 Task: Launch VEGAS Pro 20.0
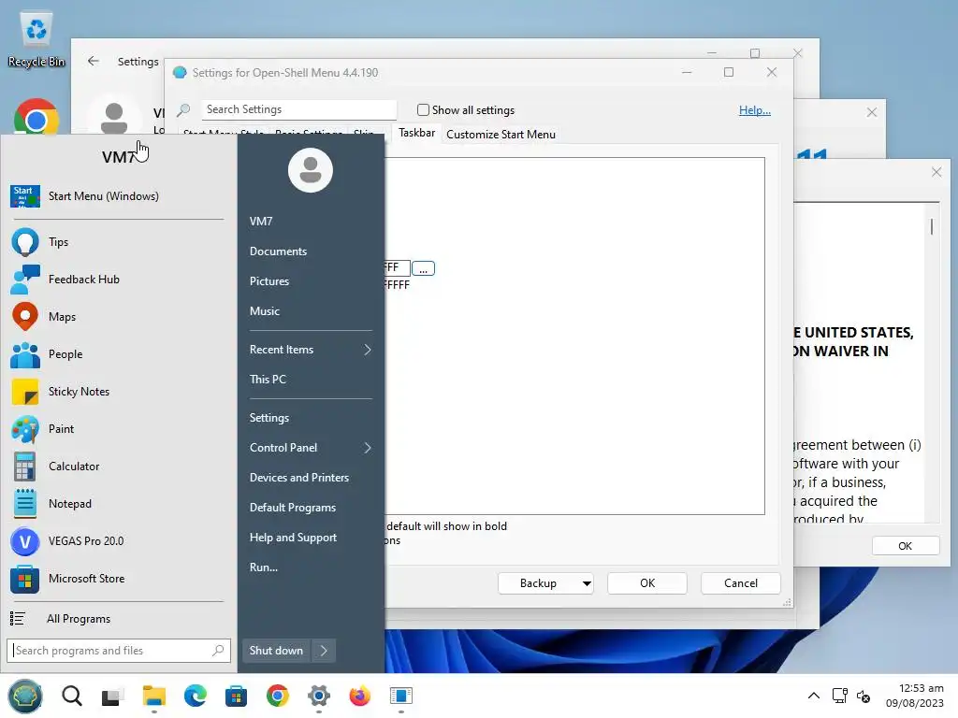118,541
